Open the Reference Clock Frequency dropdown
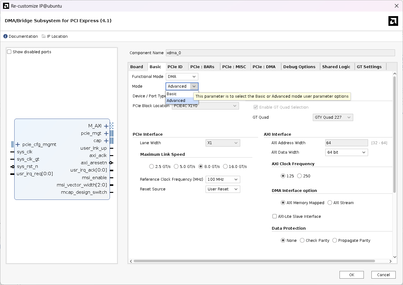 (x=223, y=179)
